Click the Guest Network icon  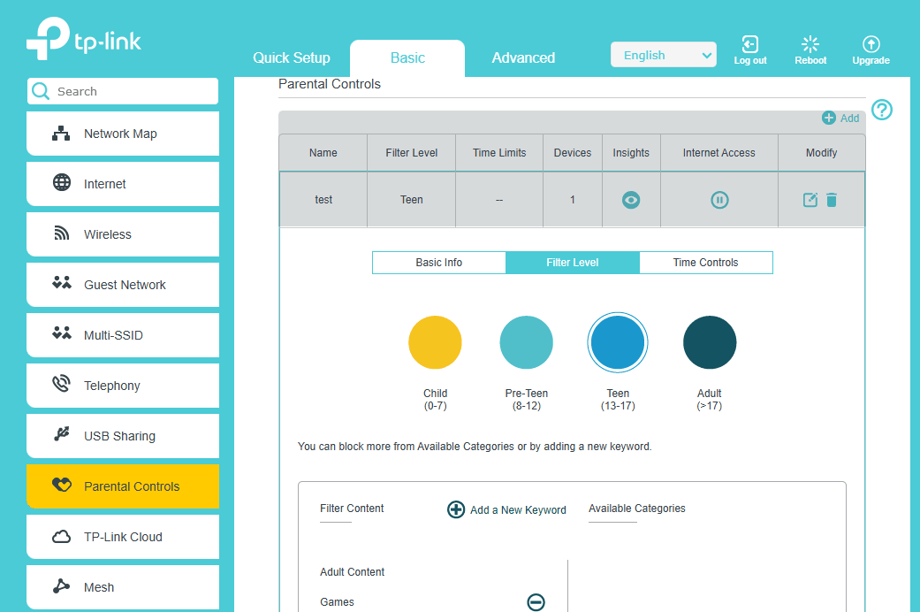[62, 283]
